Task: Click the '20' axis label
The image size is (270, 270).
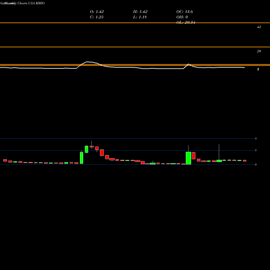Action: click(x=259, y=51)
